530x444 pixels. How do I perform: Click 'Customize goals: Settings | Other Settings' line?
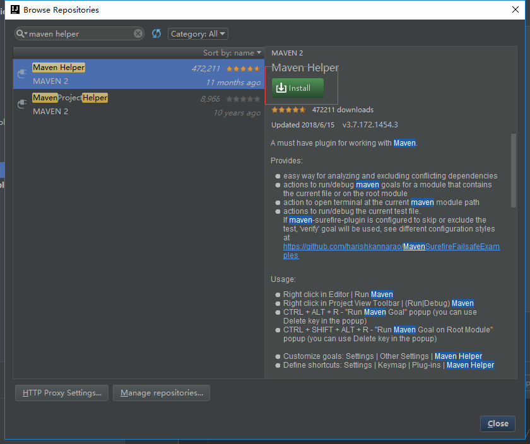pyautogui.click(x=382, y=356)
